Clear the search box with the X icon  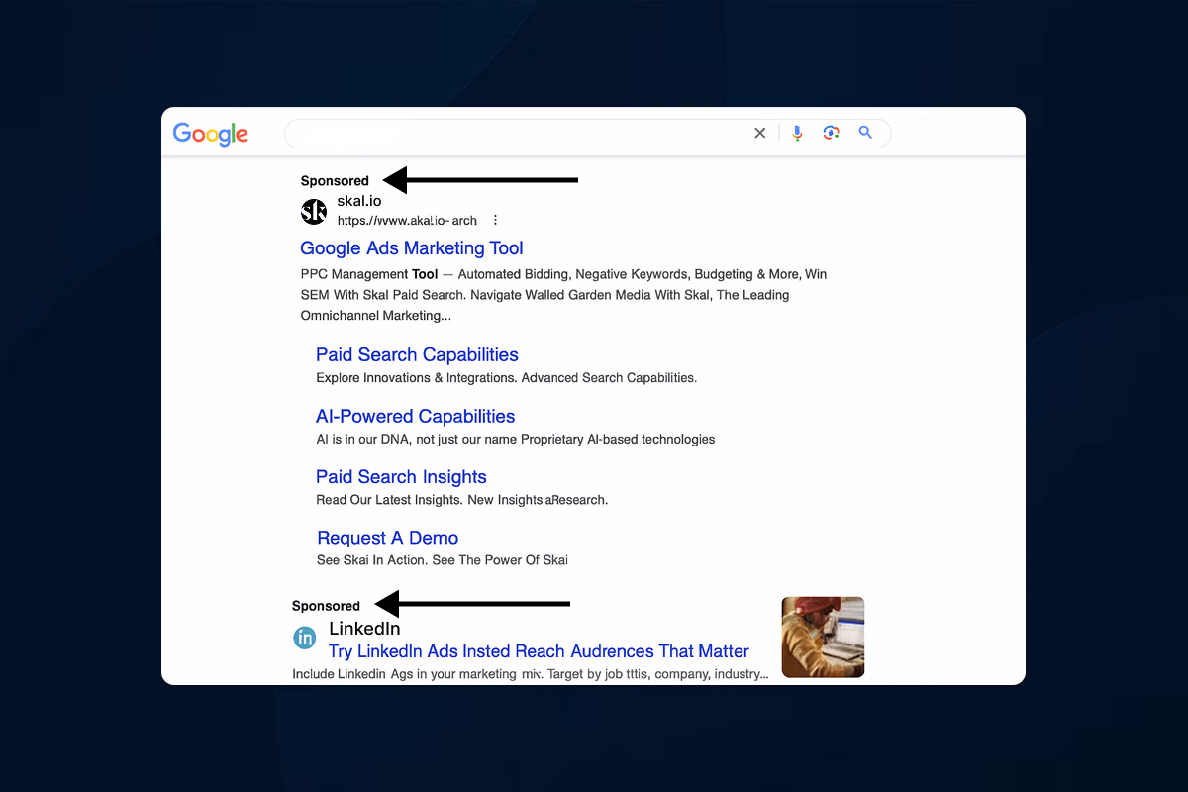click(x=760, y=133)
